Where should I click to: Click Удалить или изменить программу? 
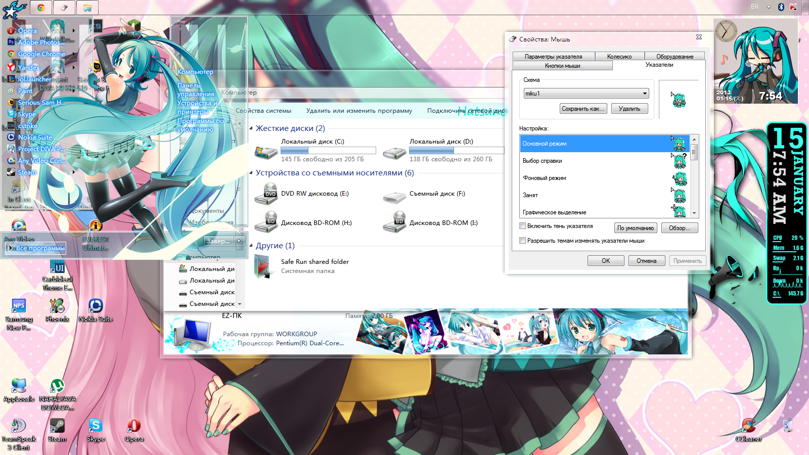(359, 111)
